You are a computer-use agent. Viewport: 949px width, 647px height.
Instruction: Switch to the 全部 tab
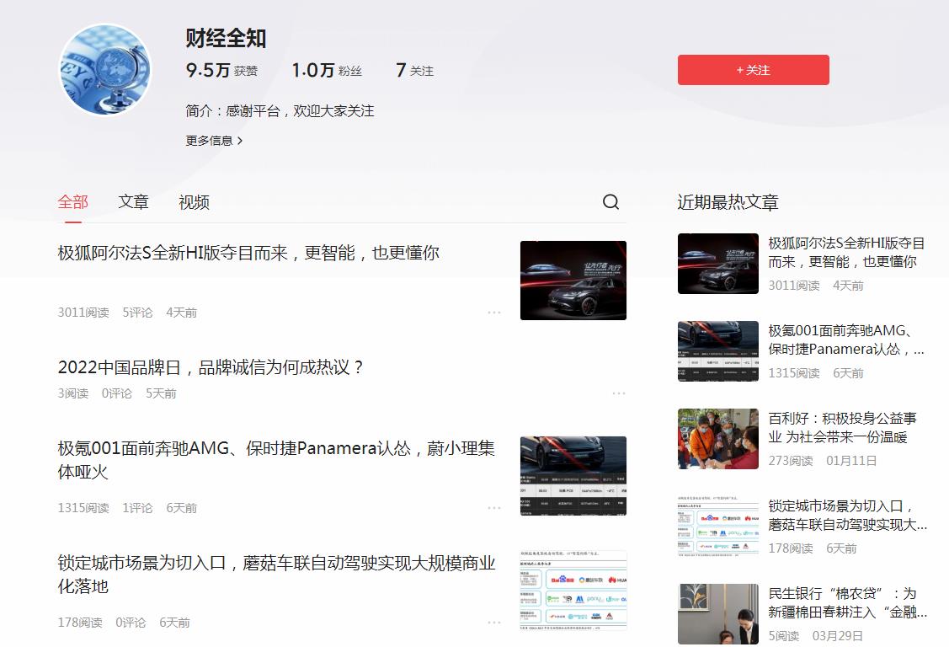click(x=72, y=201)
